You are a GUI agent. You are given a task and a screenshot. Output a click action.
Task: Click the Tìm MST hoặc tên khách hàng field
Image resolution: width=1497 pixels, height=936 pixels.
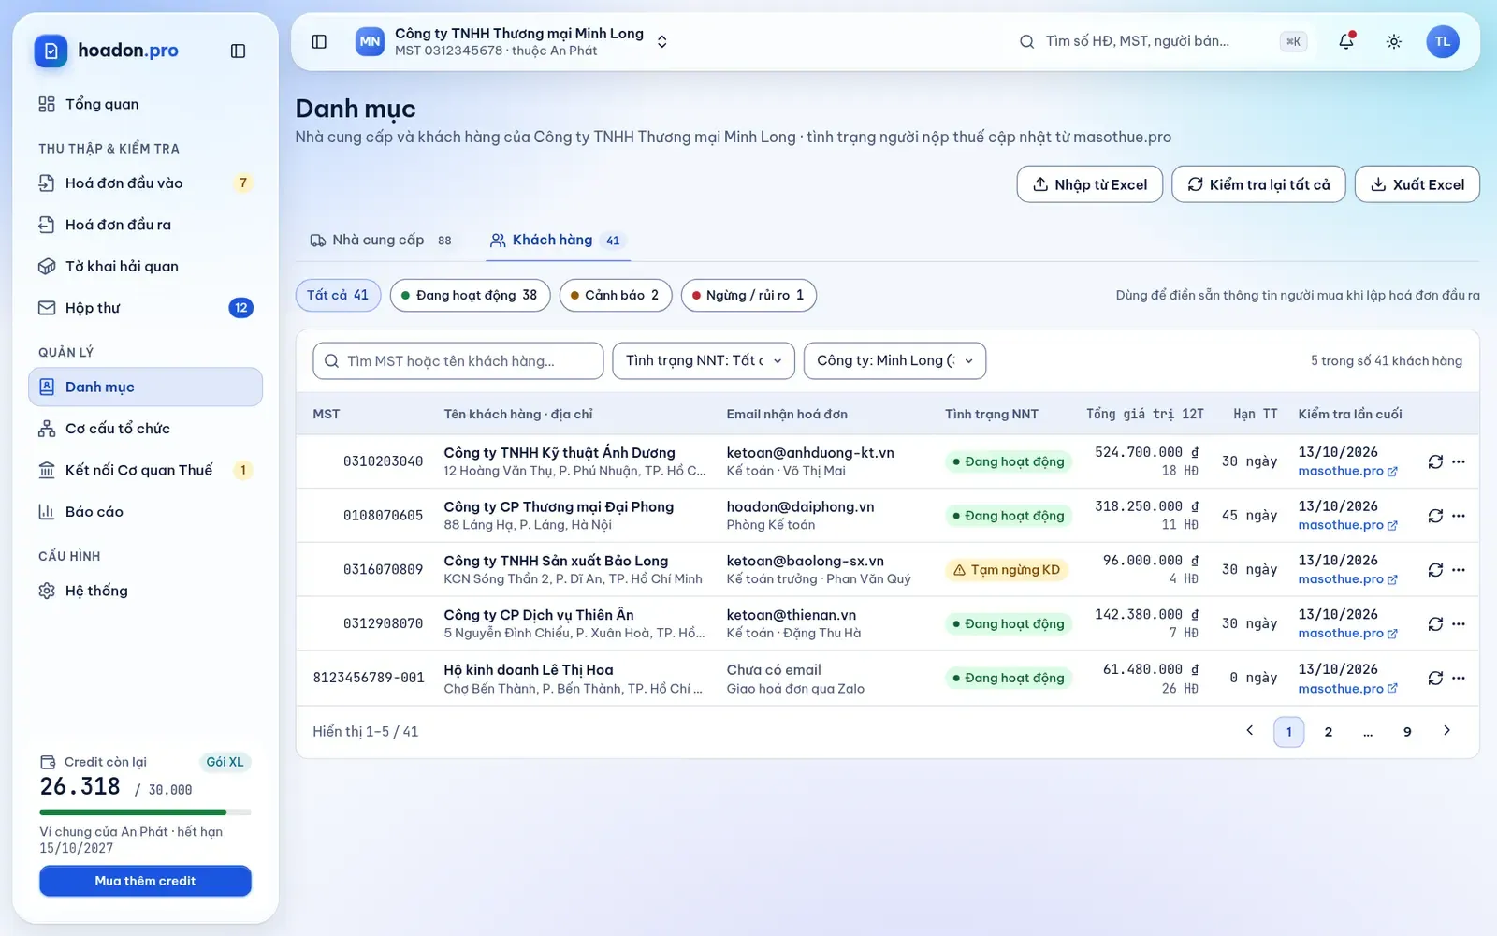pos(458,360)
